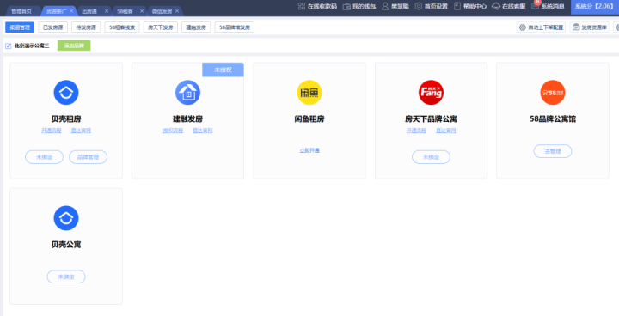Open 直达官网 link for 房天下品牌公寓
The image size is (619, 316).
pyautogui.click(x=445, y=131)
